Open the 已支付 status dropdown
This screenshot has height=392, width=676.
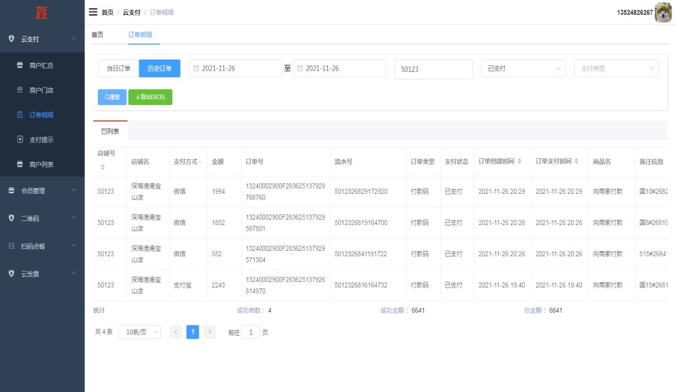click(x=525, y=69)
